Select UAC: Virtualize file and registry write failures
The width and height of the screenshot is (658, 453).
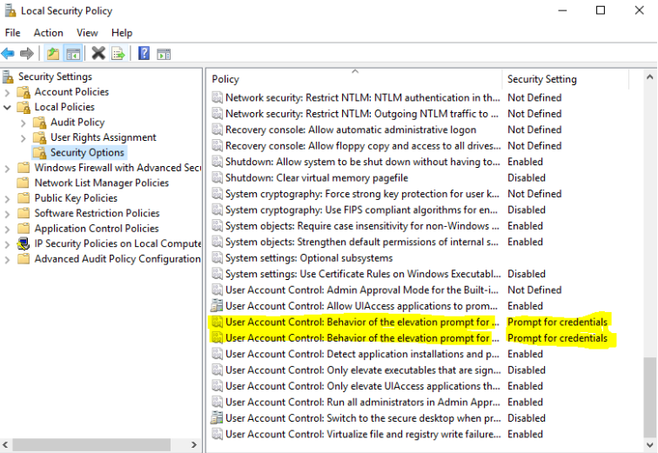pos(363,434)
